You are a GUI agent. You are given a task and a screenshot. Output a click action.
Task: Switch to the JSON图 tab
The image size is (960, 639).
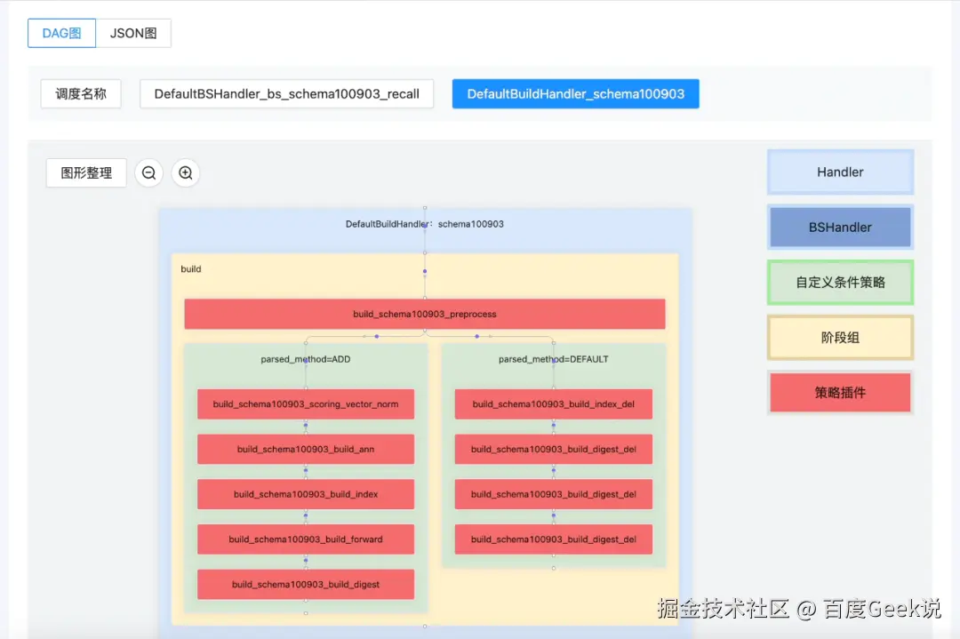[133, 33]
